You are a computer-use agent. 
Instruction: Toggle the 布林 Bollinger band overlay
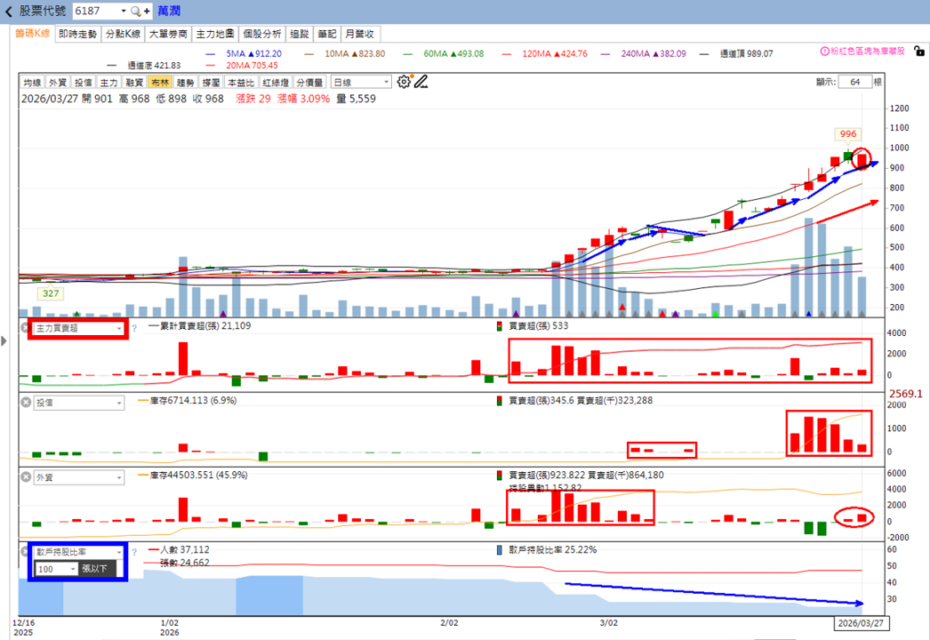tap(159, 83)
